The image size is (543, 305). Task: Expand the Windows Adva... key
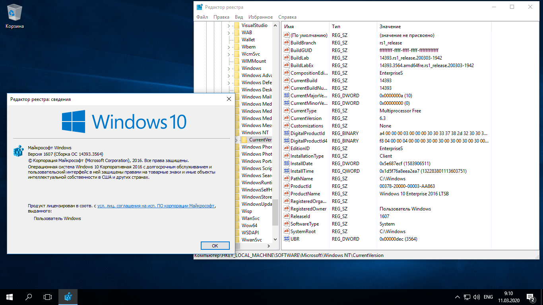click(x=229, y=75)
